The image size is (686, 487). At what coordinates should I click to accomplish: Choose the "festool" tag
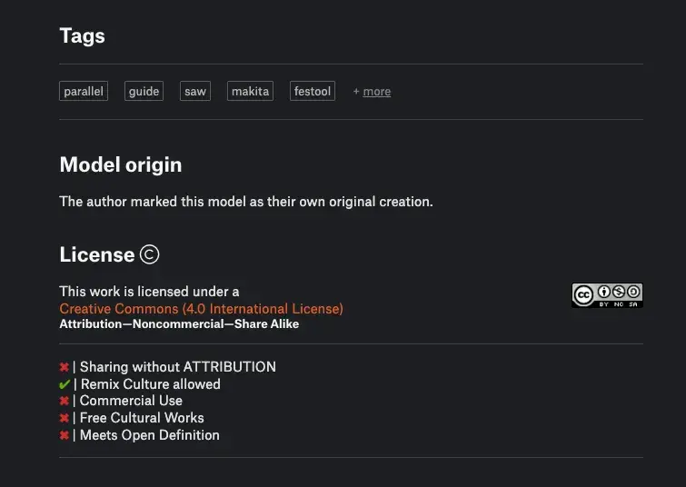click(313, 91)
